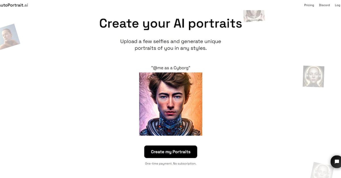This screenshot has height=178, width=341.
Task: Click the robot thumbnail beside the headline
Action: [x=254, y=16]
